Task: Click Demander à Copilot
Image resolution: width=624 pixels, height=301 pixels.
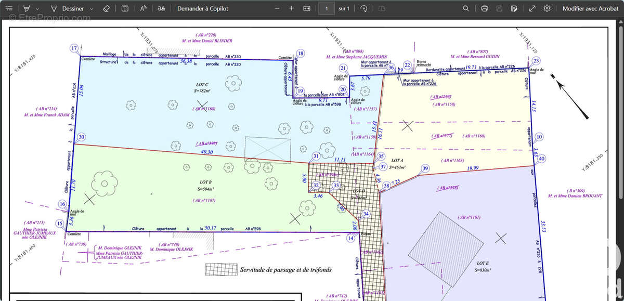Action: click(202, 9)
